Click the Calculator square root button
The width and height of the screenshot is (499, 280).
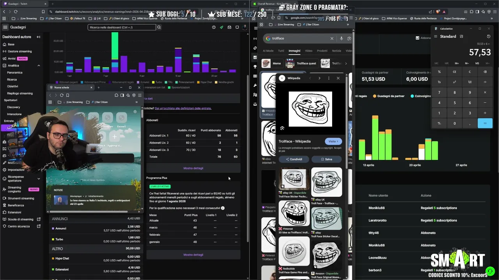tap(470, 82)
